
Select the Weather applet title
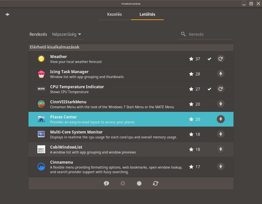click(58, 56)
